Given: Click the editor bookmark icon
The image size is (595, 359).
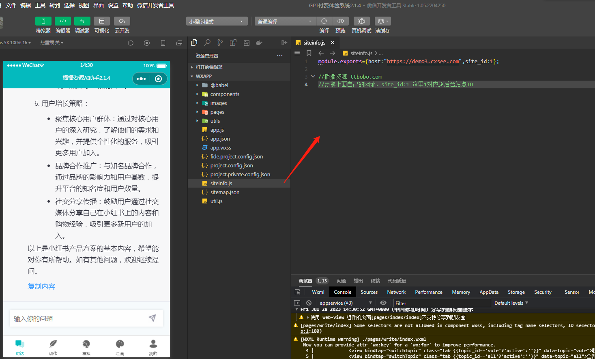Looking at the screenshot, I should point(309,53).
